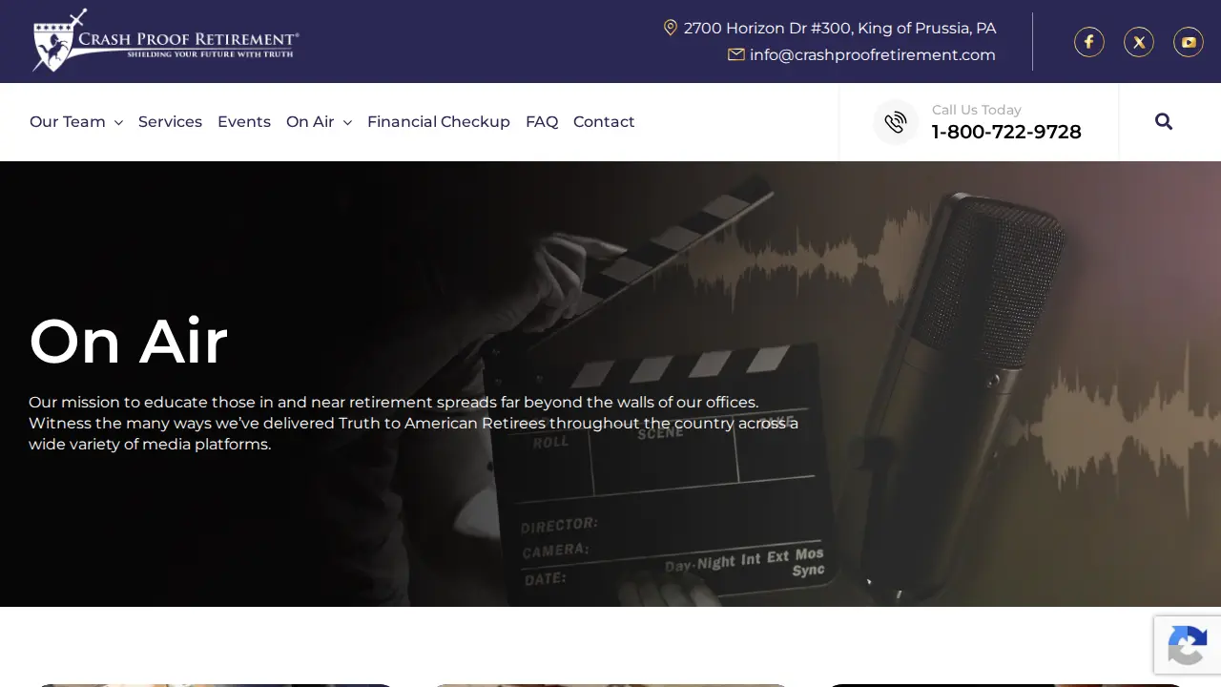Expand the Our Team chevron

pyautogui.click(x=118, y=123)
